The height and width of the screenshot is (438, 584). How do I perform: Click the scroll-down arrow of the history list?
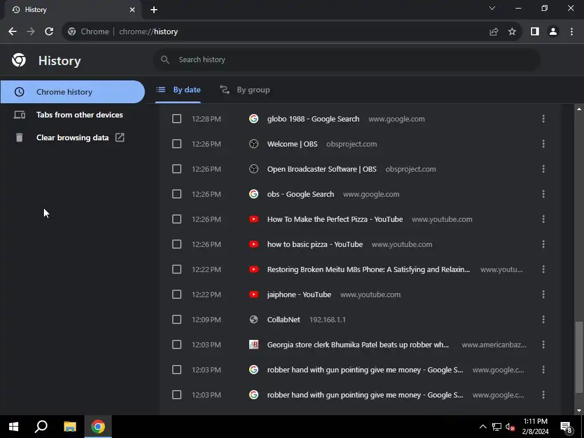pyautogui.click(x=579, y=411)
